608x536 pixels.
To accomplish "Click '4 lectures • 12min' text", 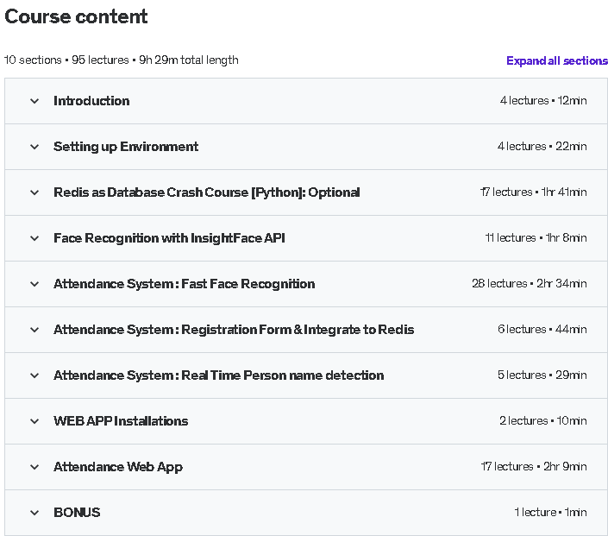I will coord(543,100).
